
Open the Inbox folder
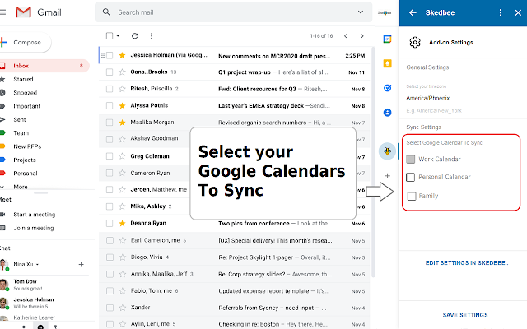click(44, 66)
